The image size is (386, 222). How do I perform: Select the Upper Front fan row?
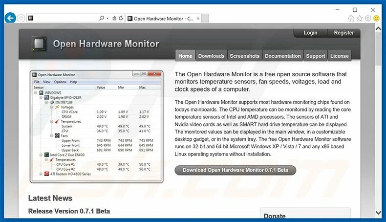(97, 141)
